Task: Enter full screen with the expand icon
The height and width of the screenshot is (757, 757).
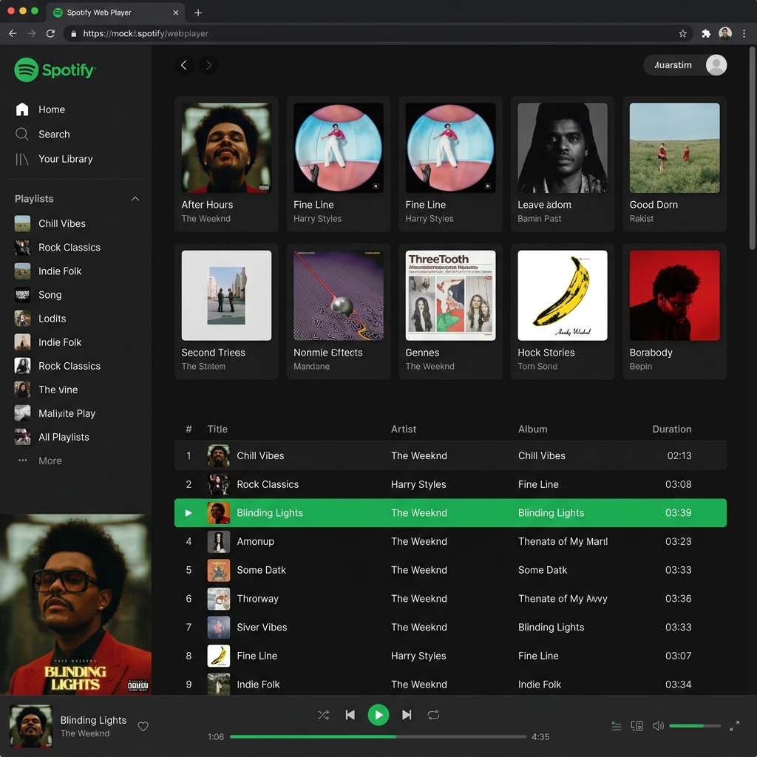Action: [734, 726]
